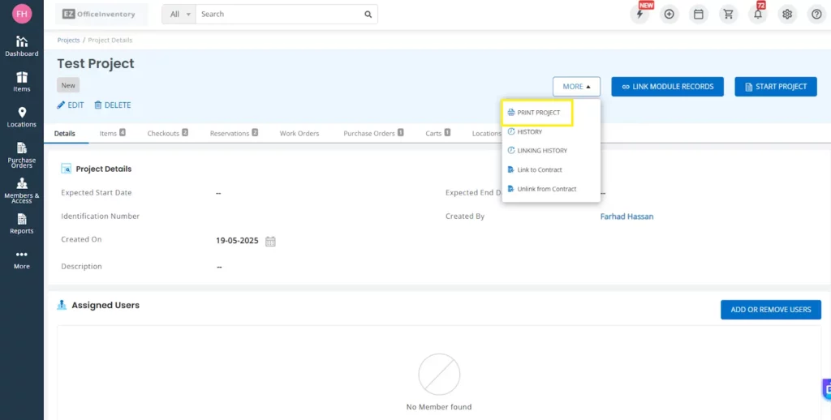Switch to the Checkouts tab
This screenshot has width=831, height=420.
(166, 133)
